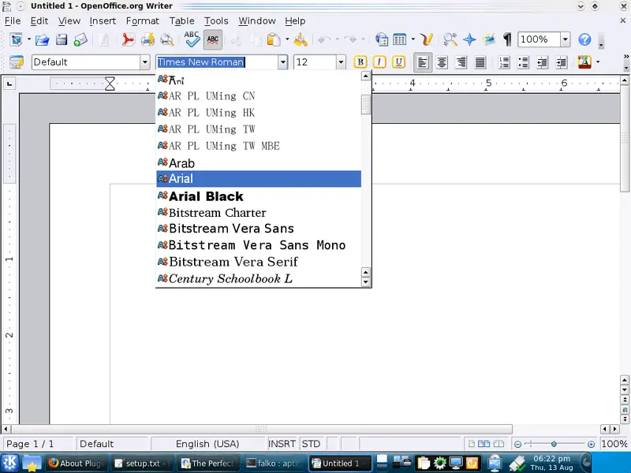The width and height of the screenshot is (631, 473).
Task: Toggle Italic formatting
Action: coord(379,62)
